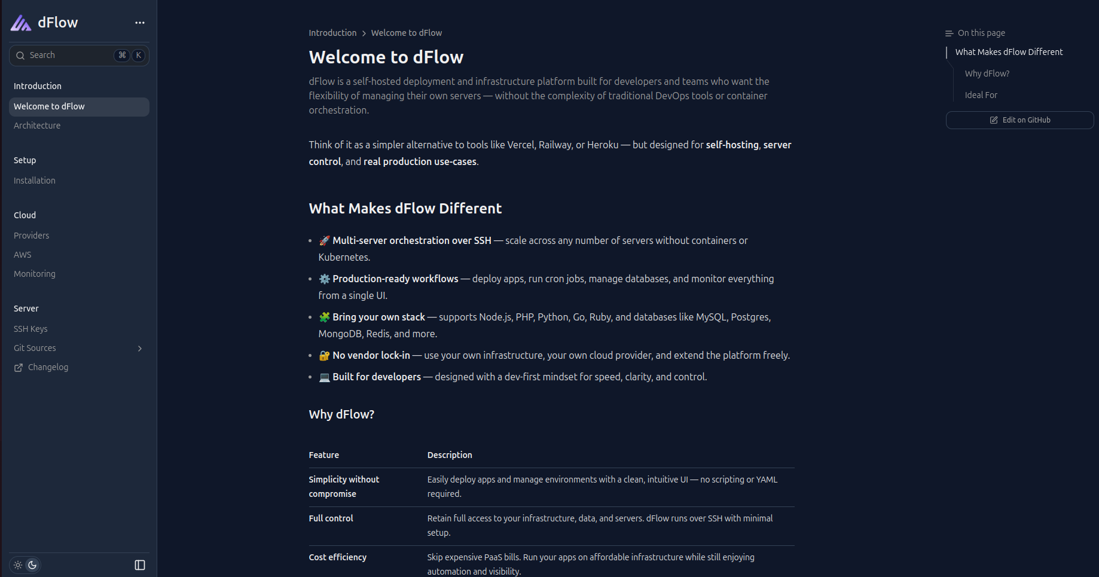Click the Edit on GitHub button
The image size is (1099, 577).
1019,120
